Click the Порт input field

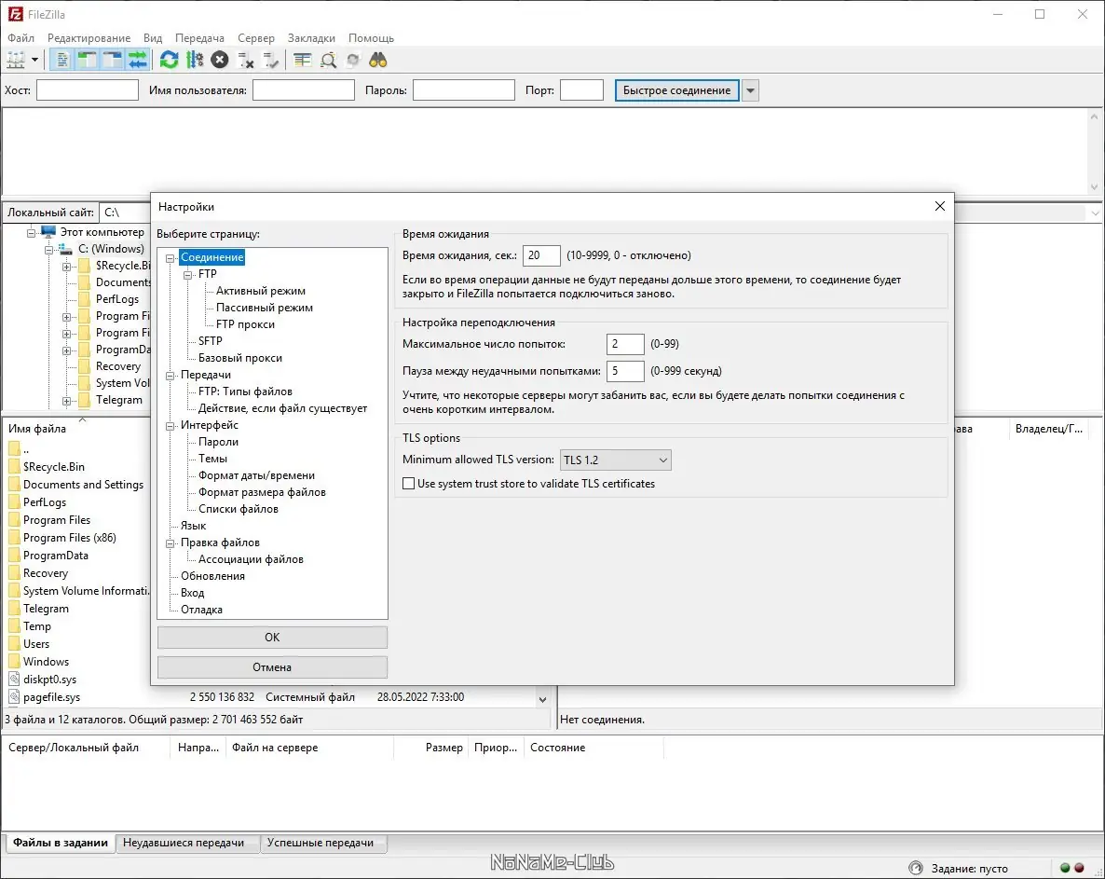coord(581,90)
